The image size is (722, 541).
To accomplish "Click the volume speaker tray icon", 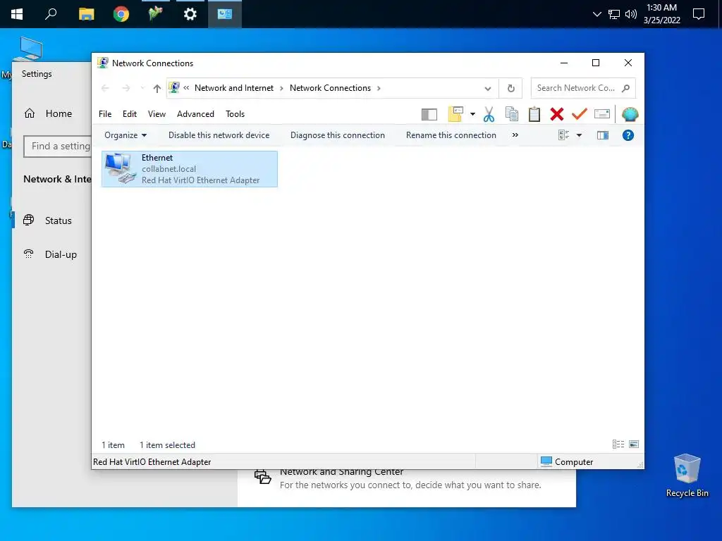I will [x=631, y=14].
